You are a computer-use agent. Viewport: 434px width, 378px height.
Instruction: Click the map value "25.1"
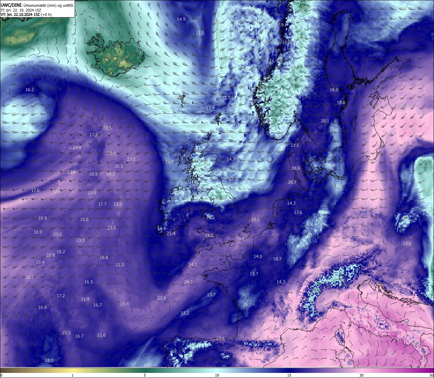29,277
